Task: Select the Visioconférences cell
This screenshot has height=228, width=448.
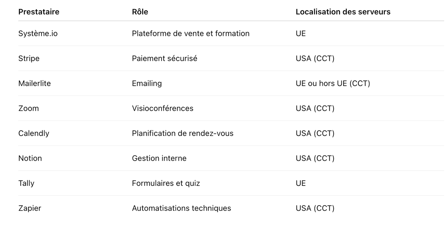Action: pyautogui.click(x=163, y=108)
